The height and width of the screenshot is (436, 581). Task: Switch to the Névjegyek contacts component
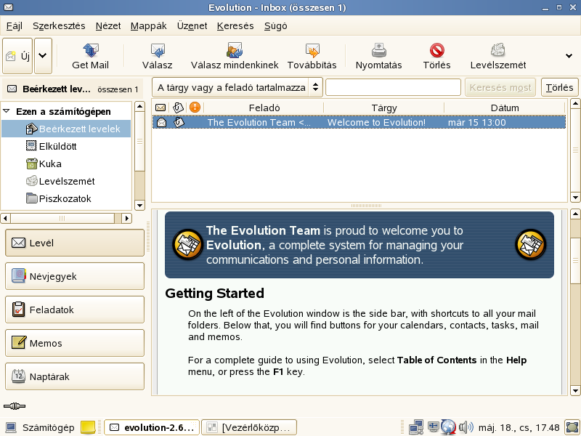[x=75, y=276]
